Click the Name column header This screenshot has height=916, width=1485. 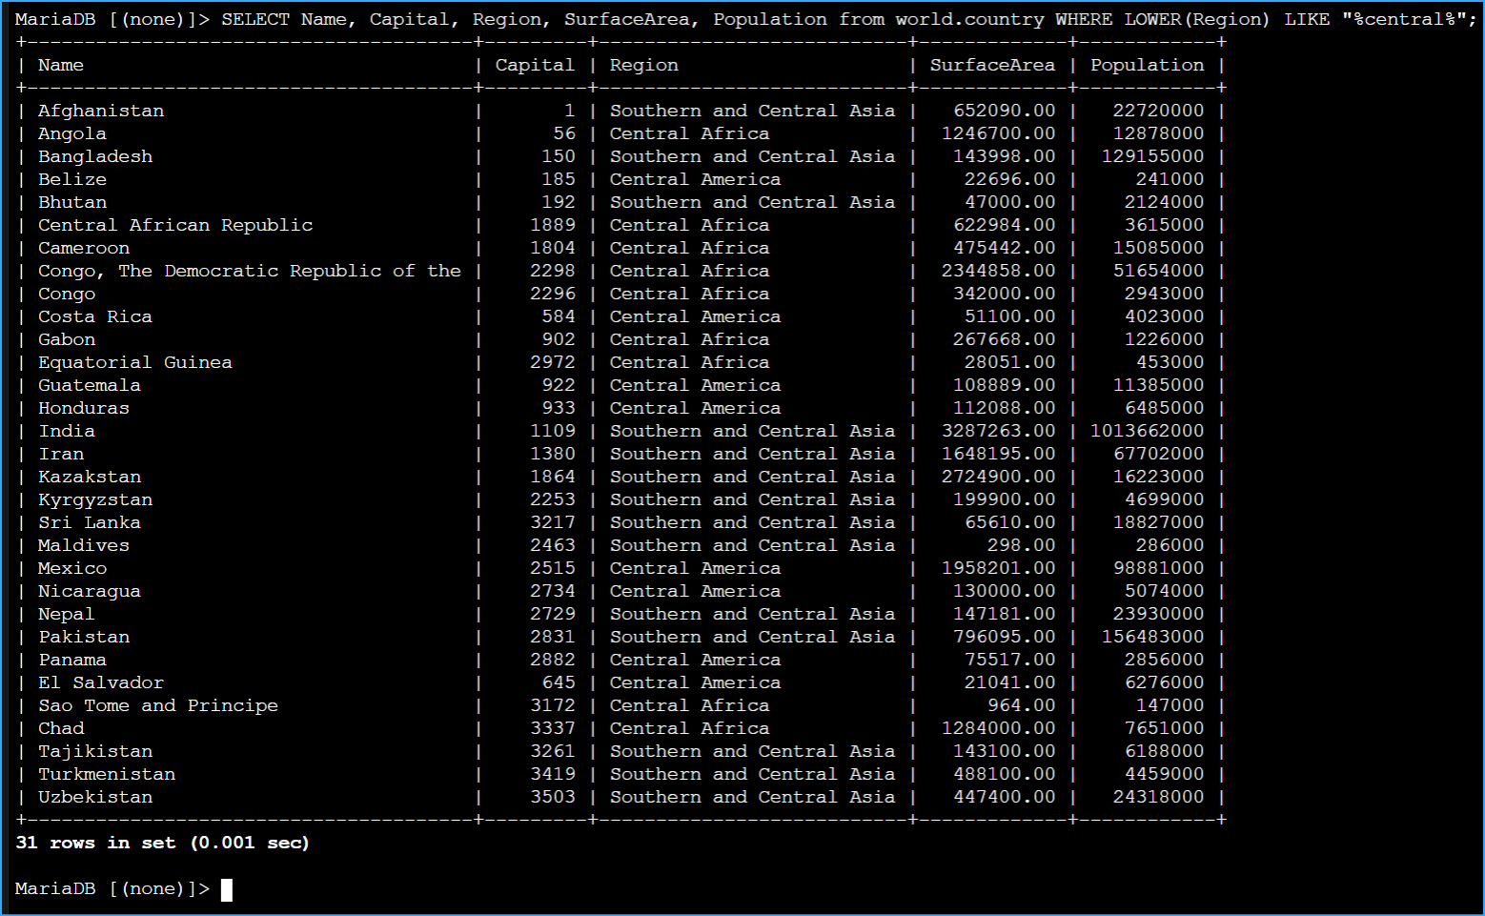coord(59,65)
